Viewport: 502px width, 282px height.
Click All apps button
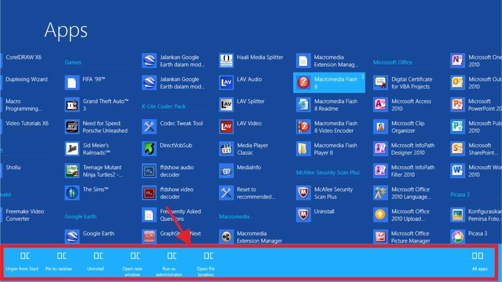(x=479, y=261)
